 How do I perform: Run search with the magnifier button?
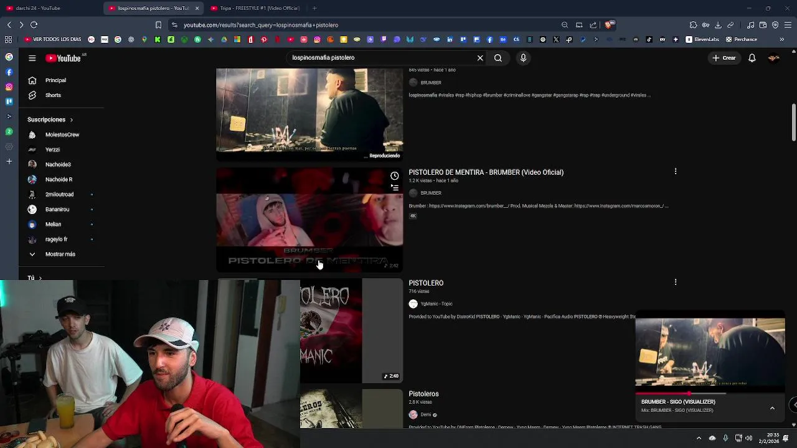pyautogui.click(x=498, y=58)
